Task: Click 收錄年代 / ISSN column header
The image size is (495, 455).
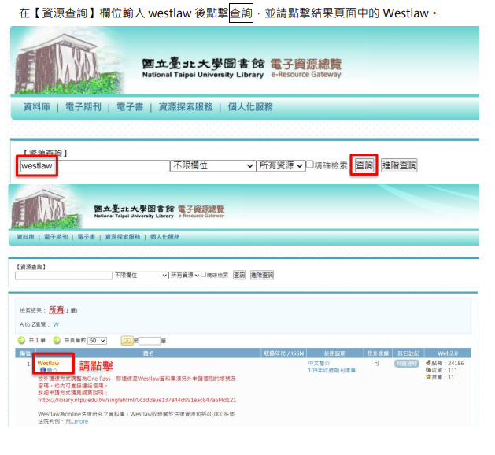Action: click(x=283, y=353)
